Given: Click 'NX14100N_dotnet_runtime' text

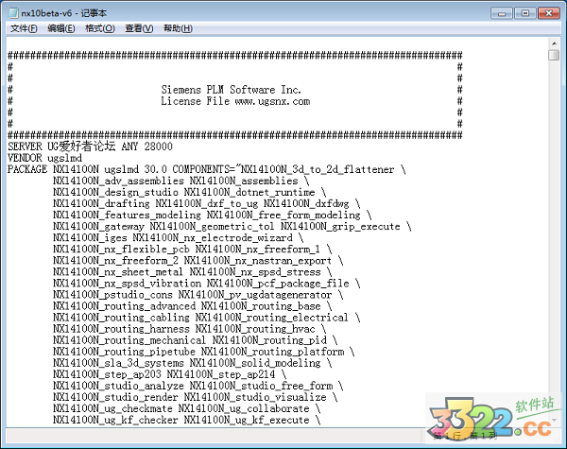Looking at the screenshot, I should [x=249, y=192].
